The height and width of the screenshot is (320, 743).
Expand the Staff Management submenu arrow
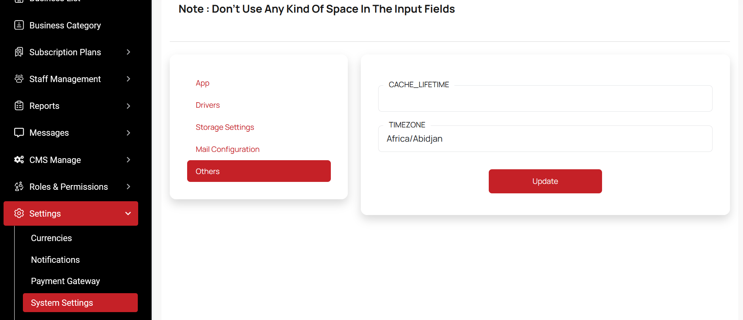point(128,79)
